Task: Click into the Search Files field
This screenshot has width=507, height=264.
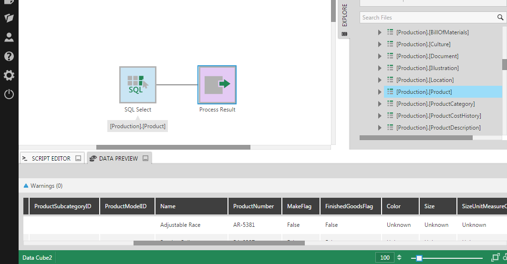Action: click(428, 18)
